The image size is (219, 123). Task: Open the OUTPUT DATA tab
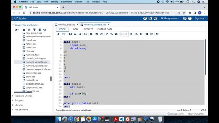pos(105,29)
